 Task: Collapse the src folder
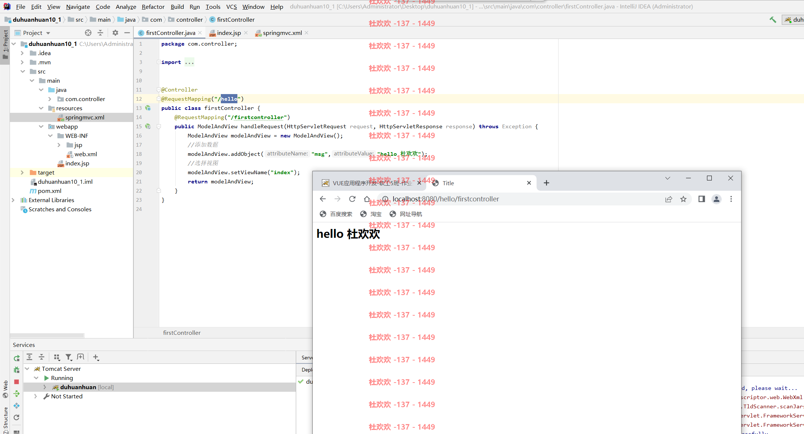(x=23, y=71)
